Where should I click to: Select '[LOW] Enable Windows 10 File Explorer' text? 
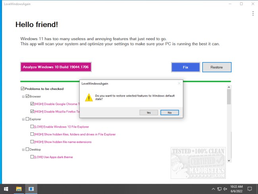[62, 127]
